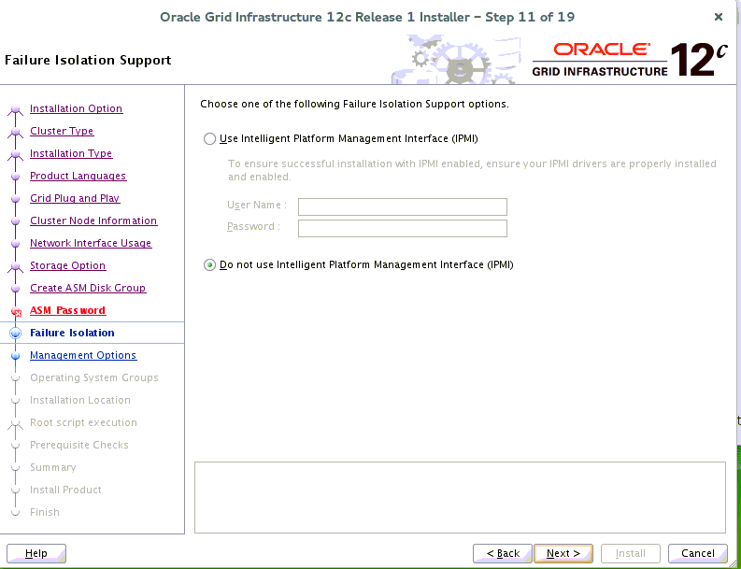This screenshot has width=741, height=569.
Task: Navigate to the Installation Type step
Action: coord(71,154)
